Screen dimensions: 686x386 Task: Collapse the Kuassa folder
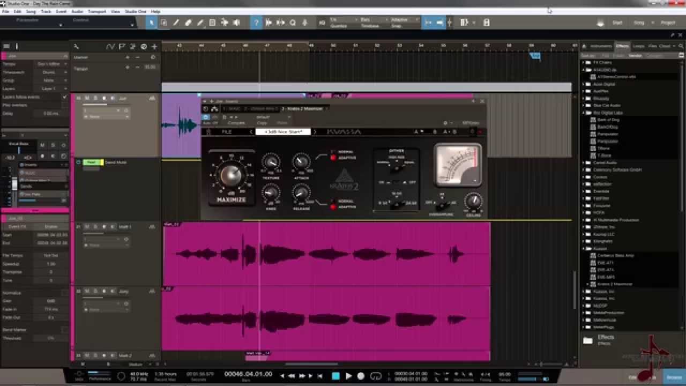coord(584,248)
